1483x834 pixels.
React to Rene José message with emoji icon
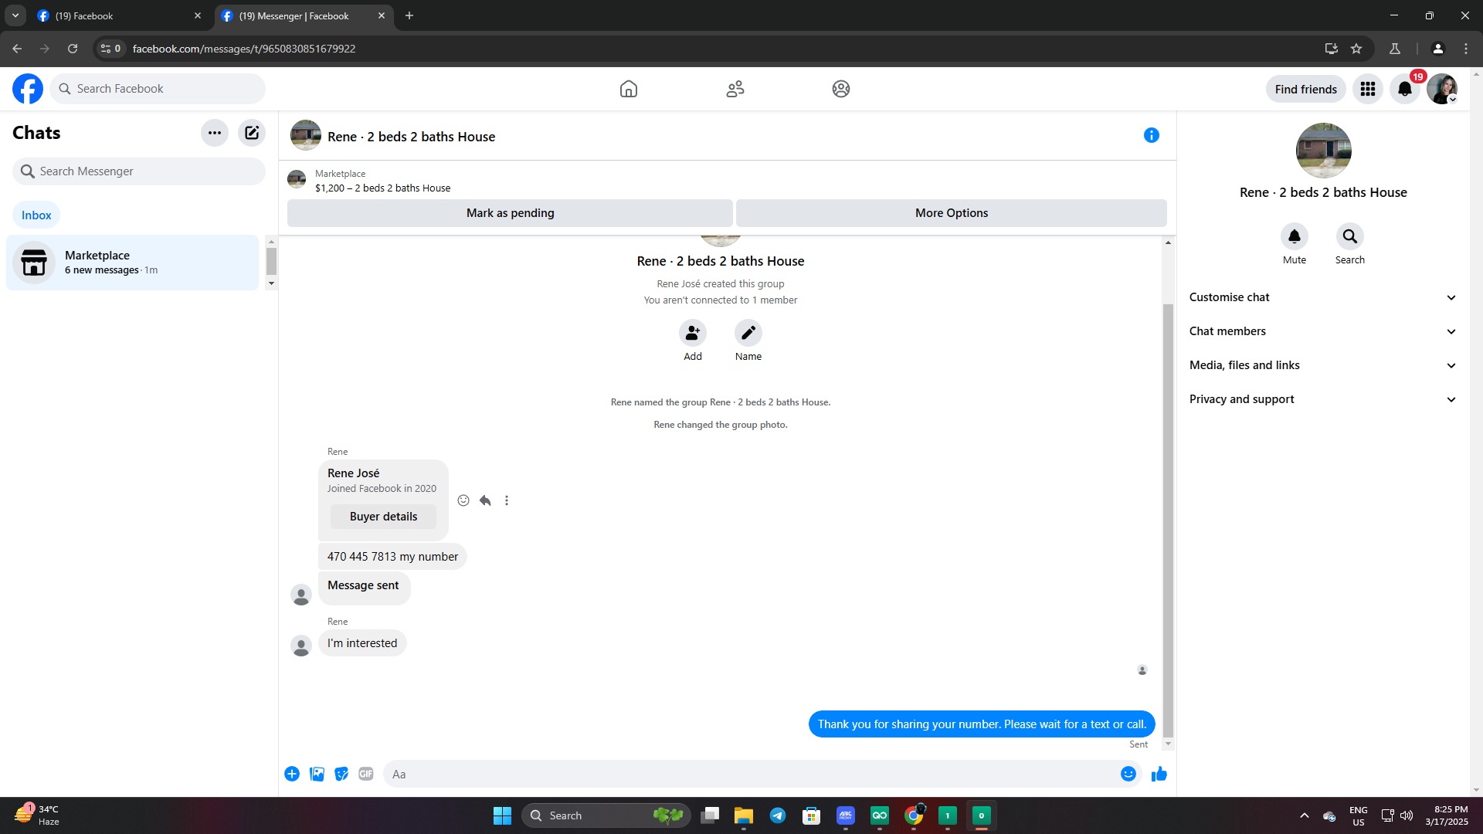pos(463,500)
